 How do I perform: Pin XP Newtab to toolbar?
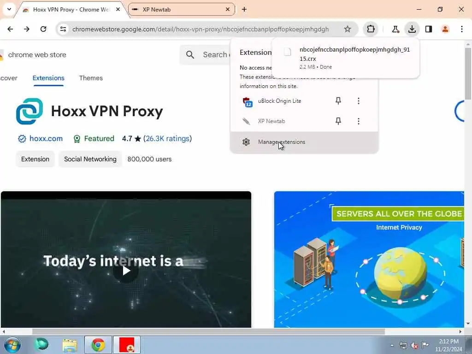[338, 121]
